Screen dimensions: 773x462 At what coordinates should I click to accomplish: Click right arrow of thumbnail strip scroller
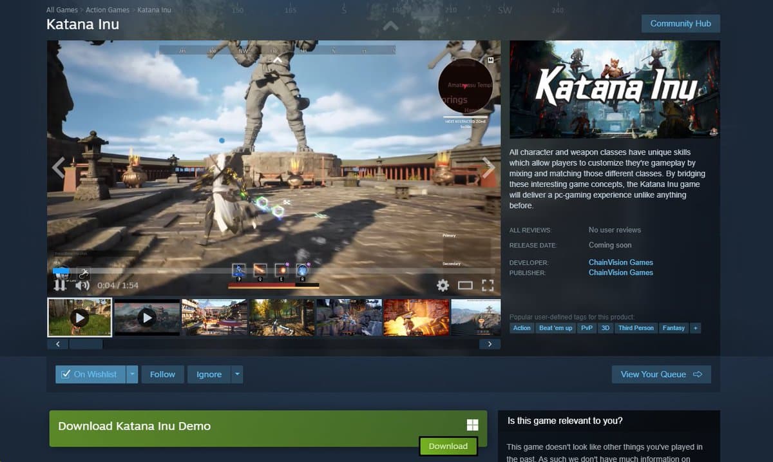click(x=490, y=344)
